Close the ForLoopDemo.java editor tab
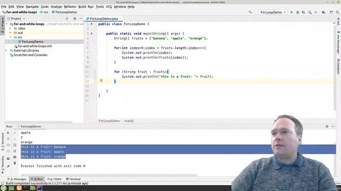 pos(120,19)
